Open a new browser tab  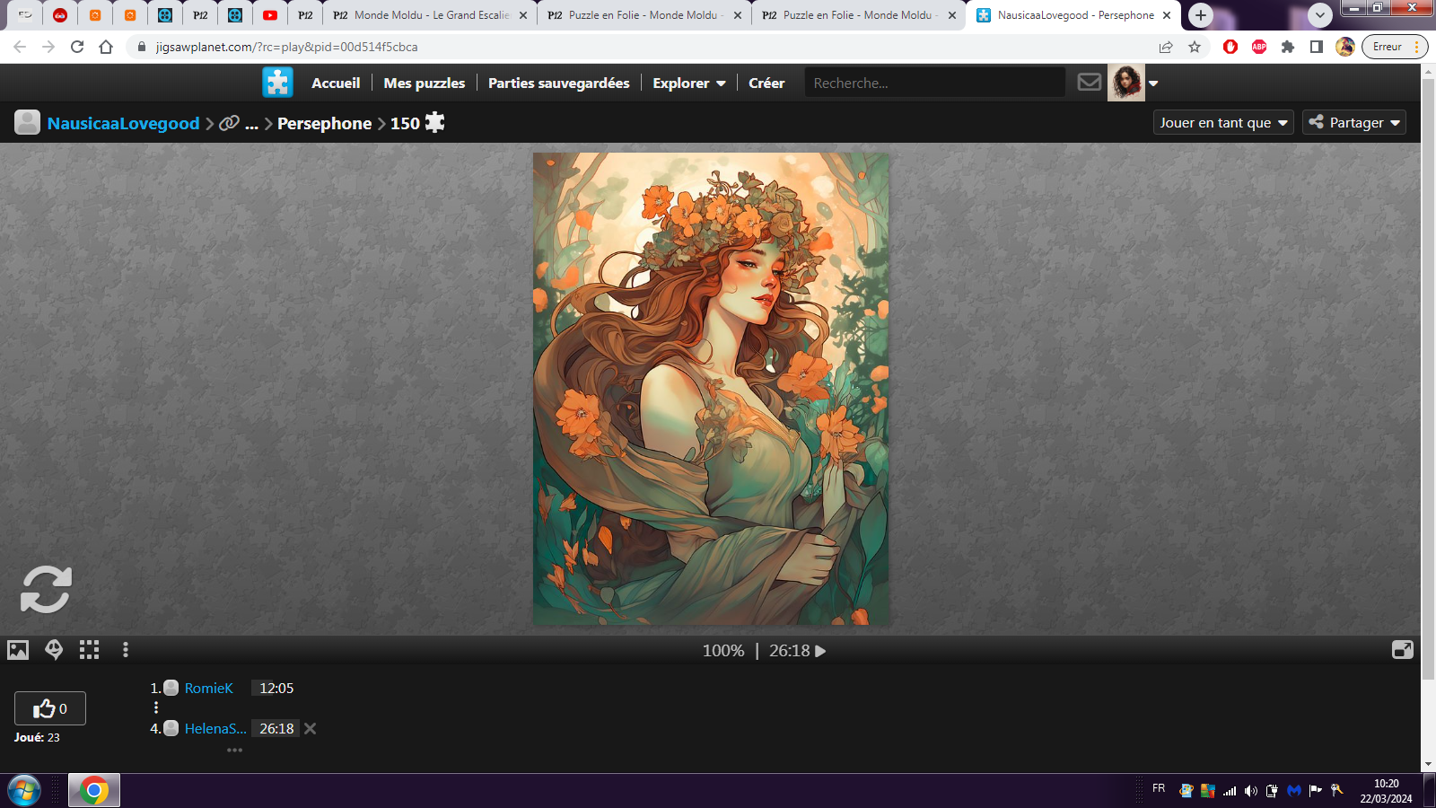[1201, 15]
